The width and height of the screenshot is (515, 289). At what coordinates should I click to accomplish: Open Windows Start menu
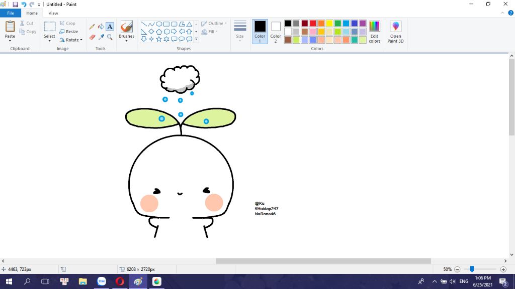[x=9, y=281]
